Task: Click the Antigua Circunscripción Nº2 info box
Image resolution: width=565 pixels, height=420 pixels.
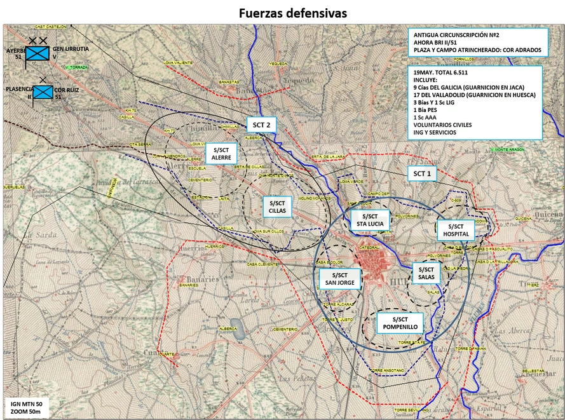Action: pyautogui.click(x=478, y=43)
